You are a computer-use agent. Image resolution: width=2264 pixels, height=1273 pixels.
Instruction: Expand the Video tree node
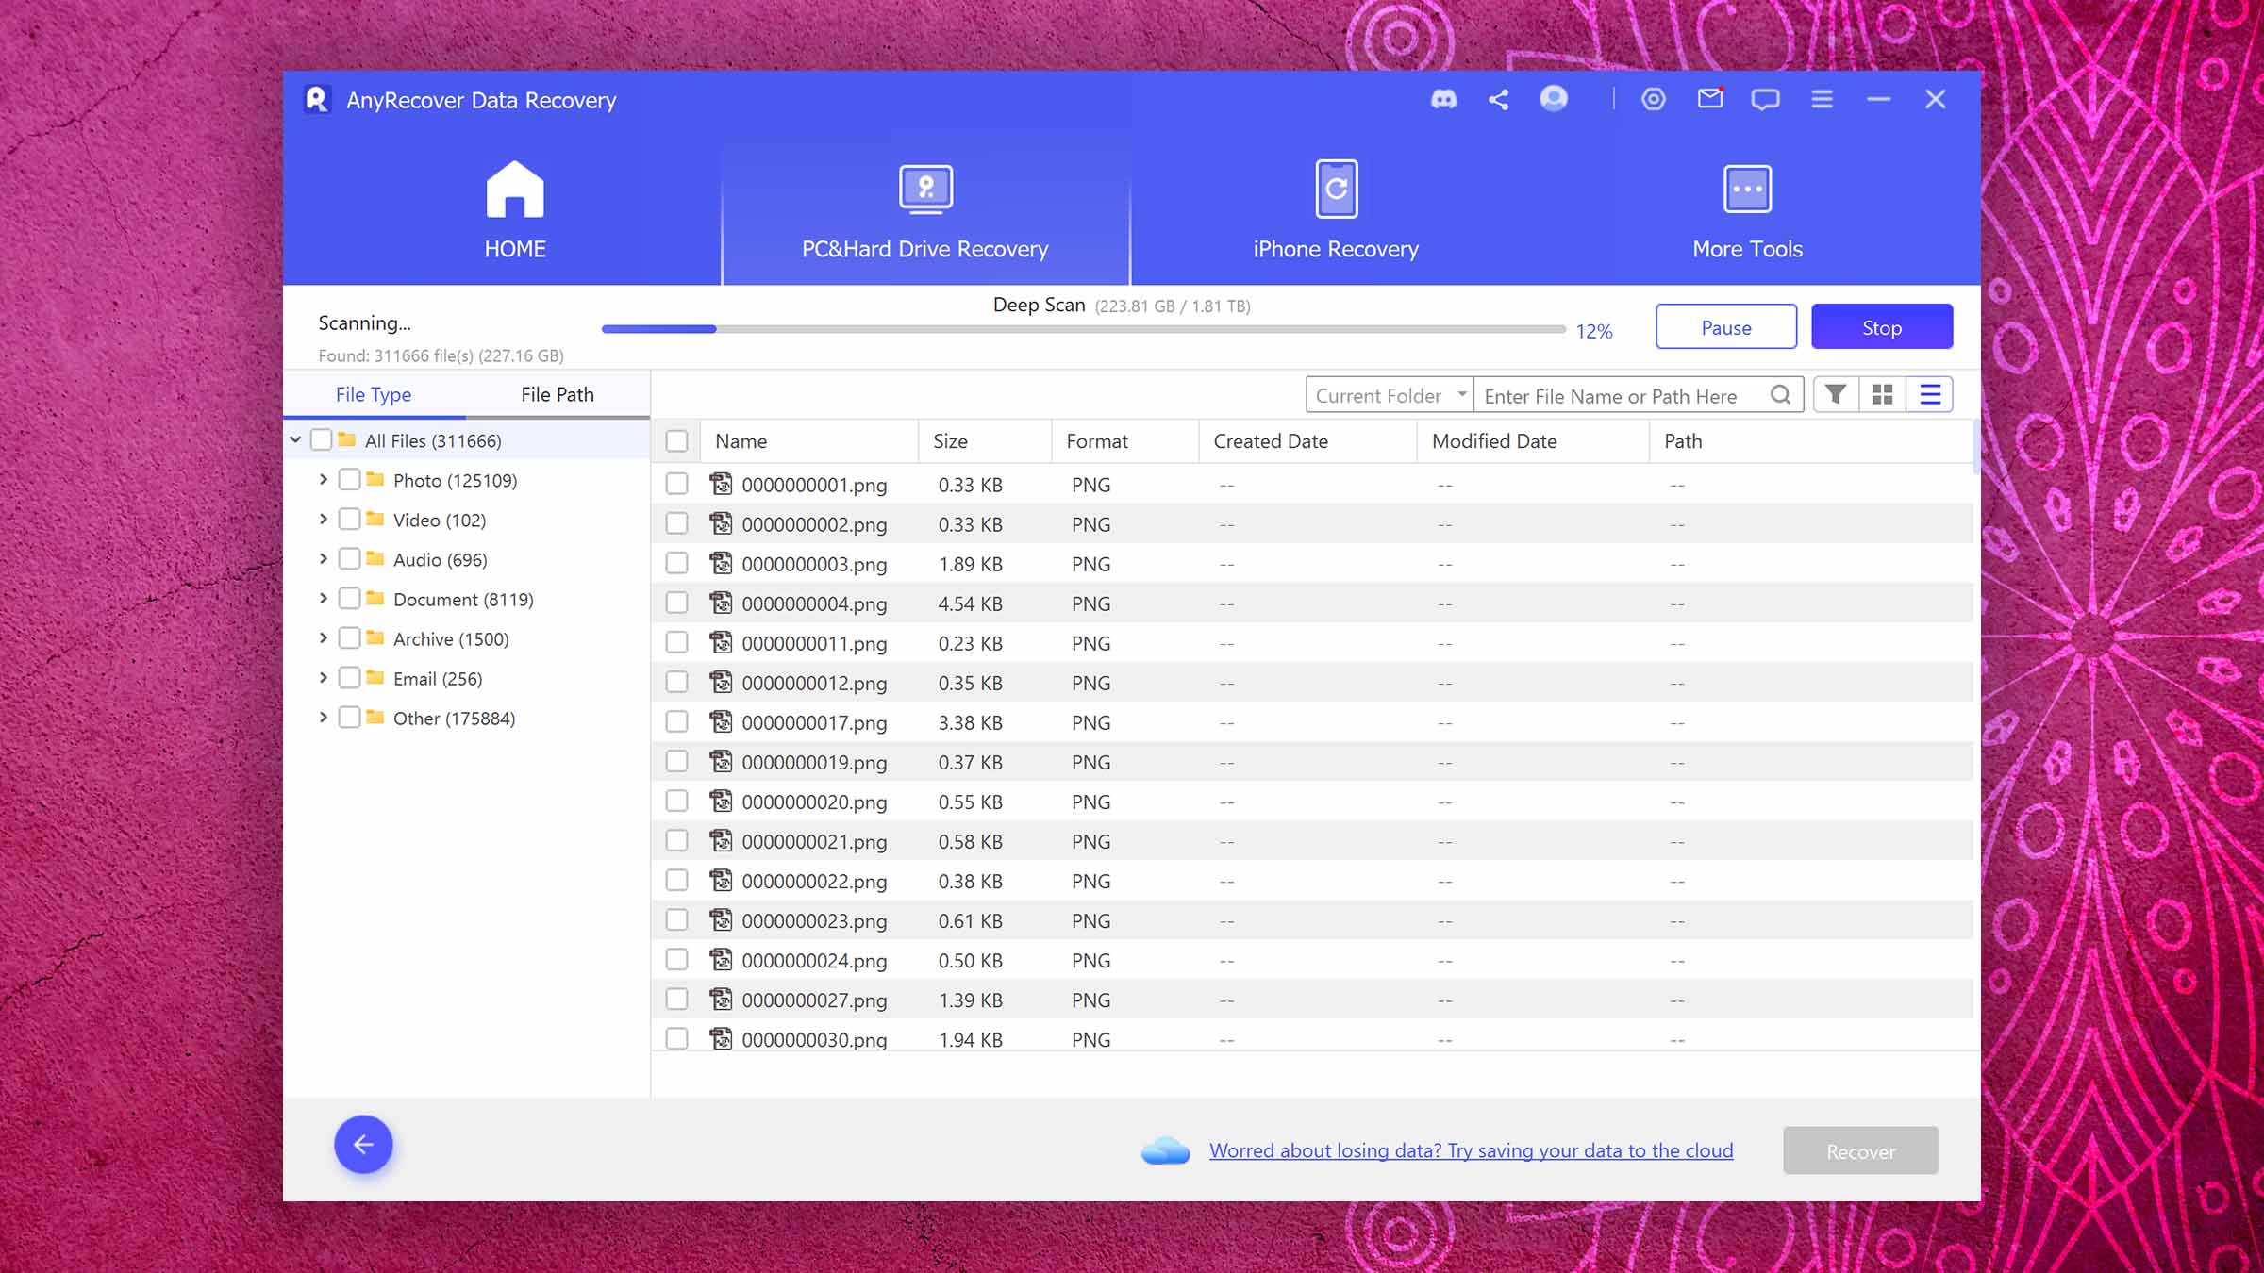pyautogui.click(x=324, y=519)
